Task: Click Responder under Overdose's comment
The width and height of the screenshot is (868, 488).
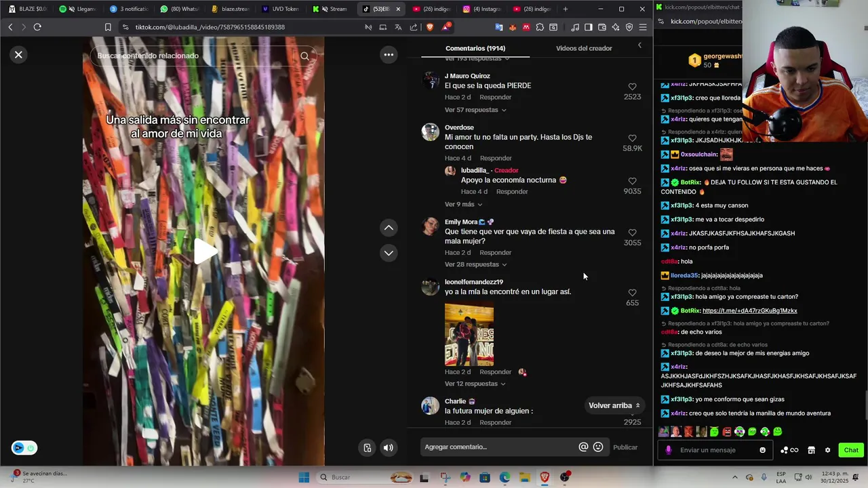Action: click(496, 158)
